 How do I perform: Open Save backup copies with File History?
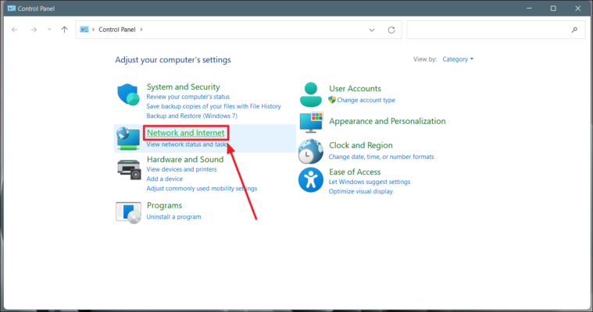(213, 107)
